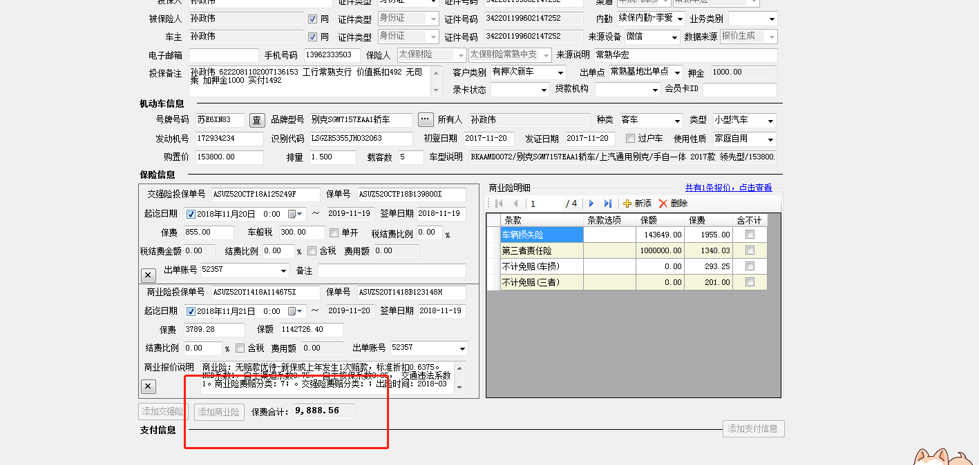Remove 商业险 section with X button

[x=148, y=386]
